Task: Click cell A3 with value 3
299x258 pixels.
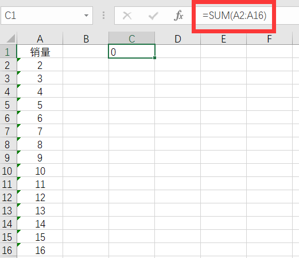Action: [40, 78]
